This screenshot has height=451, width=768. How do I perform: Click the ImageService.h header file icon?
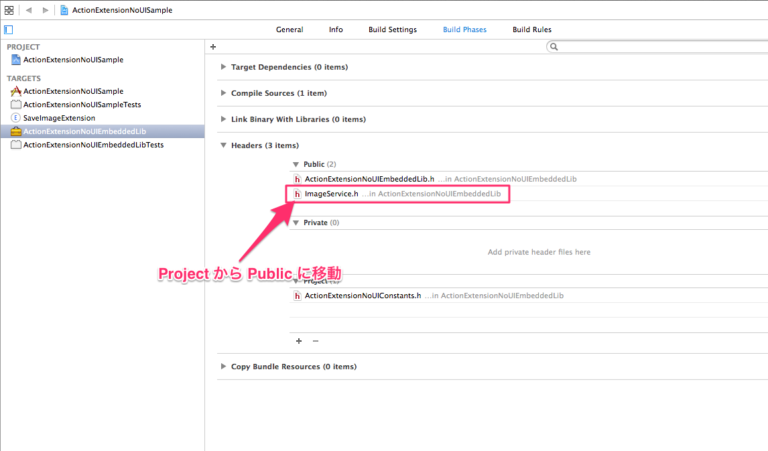click(x=298, y=194)
